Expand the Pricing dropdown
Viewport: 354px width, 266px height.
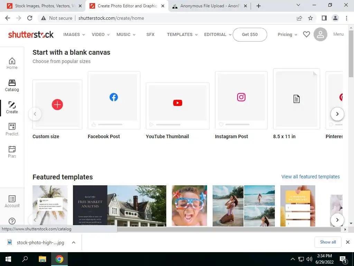[x=287, y=35]
